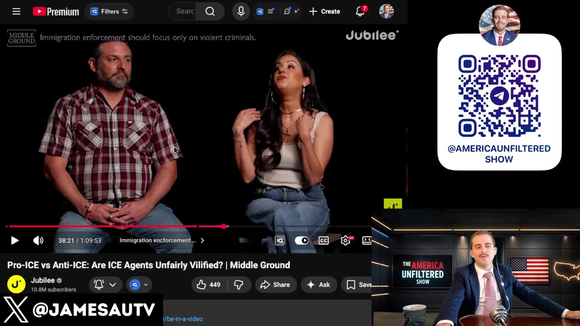This screenshot has width=580, height=326.
Task: Click the @JAMESAUTV handle text
Action: click(94, 310)
